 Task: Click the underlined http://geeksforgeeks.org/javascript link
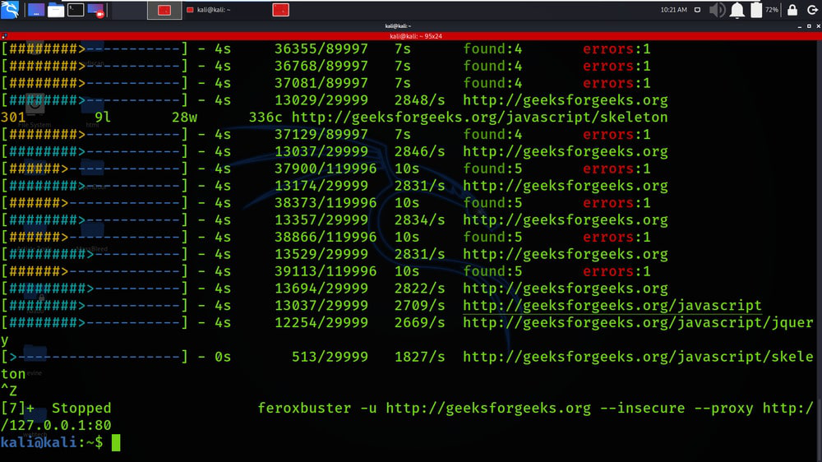(612, 306)
